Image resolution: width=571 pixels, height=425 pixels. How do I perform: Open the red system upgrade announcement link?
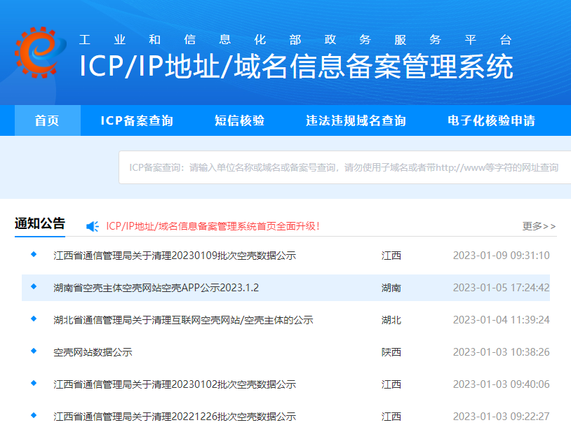pos(213,226)
